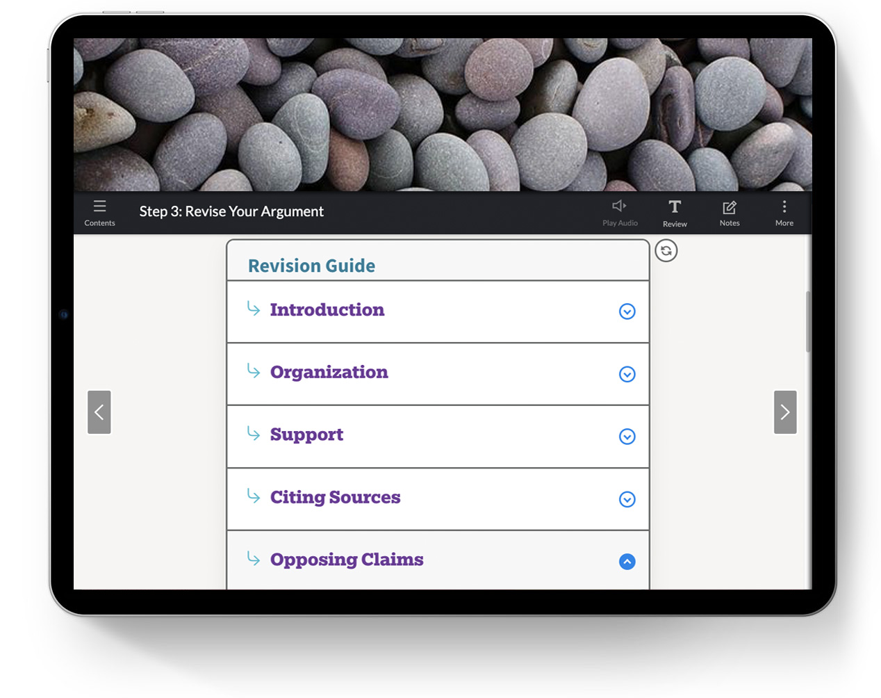Open the Contents menu
The width and height of the screenshot is (881, 698).
click(99, 213)
